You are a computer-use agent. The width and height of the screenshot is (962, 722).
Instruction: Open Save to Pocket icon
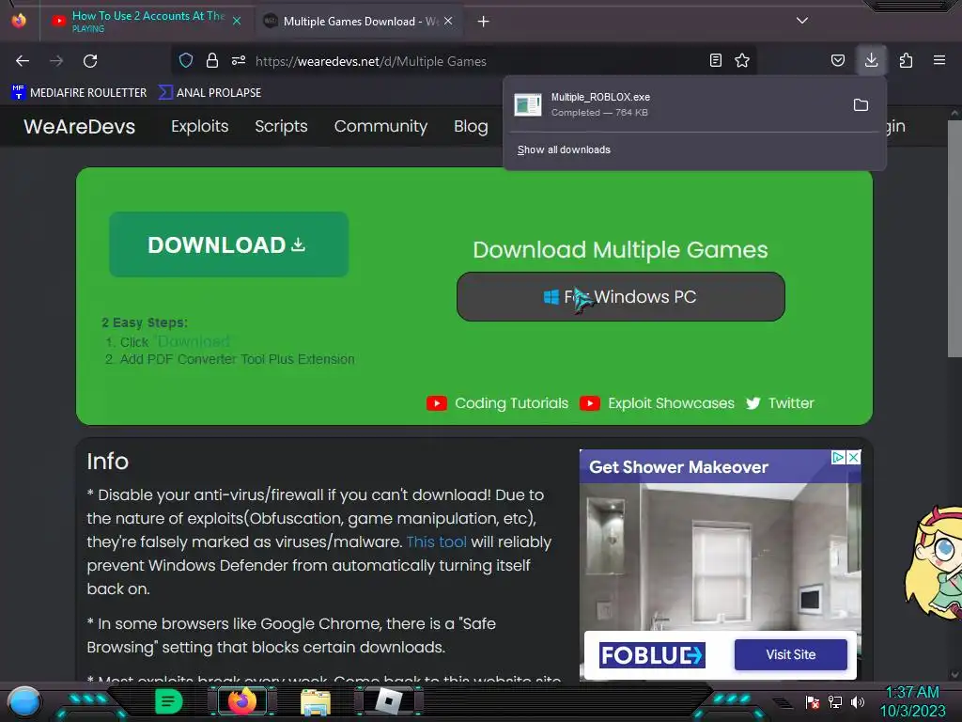[x=837, y=60]
